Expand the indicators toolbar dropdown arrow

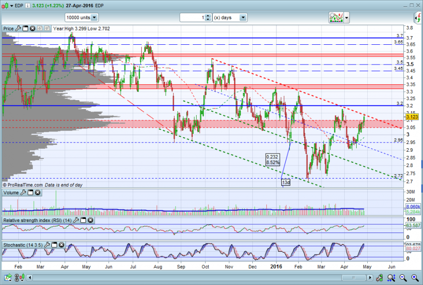click(347, 18)
